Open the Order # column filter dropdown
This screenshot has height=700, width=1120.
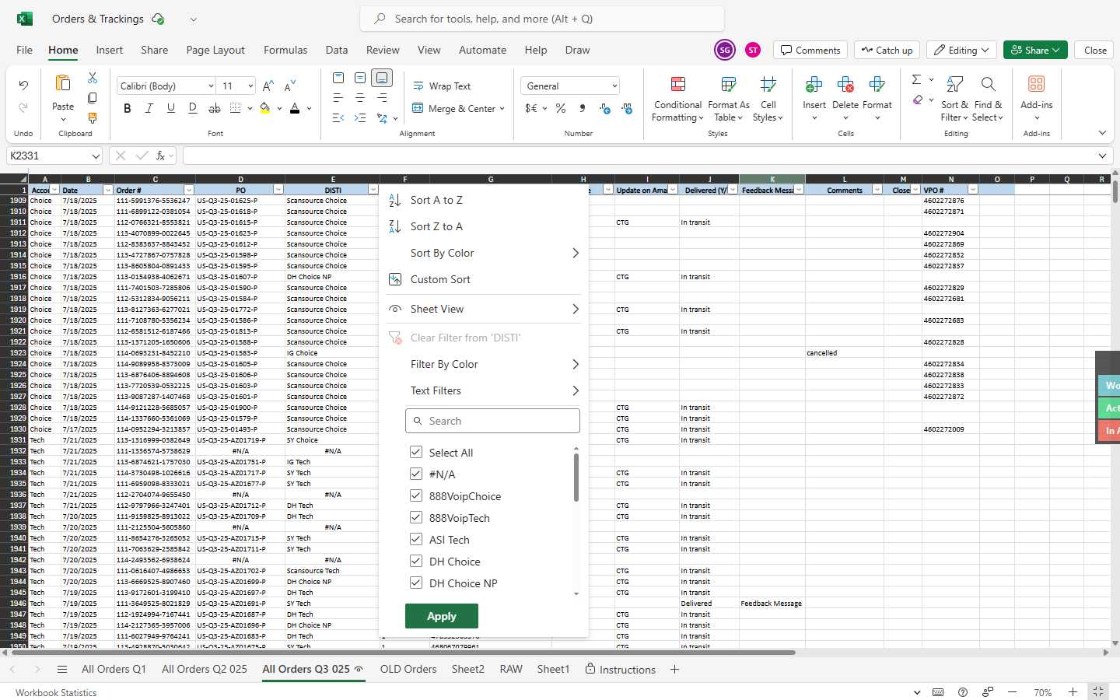[x=188, y=190]
